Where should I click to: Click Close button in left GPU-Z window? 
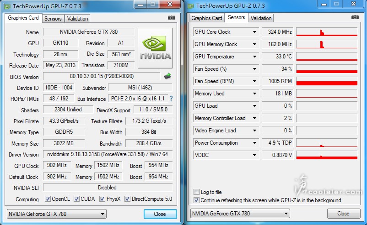(160, 214)
